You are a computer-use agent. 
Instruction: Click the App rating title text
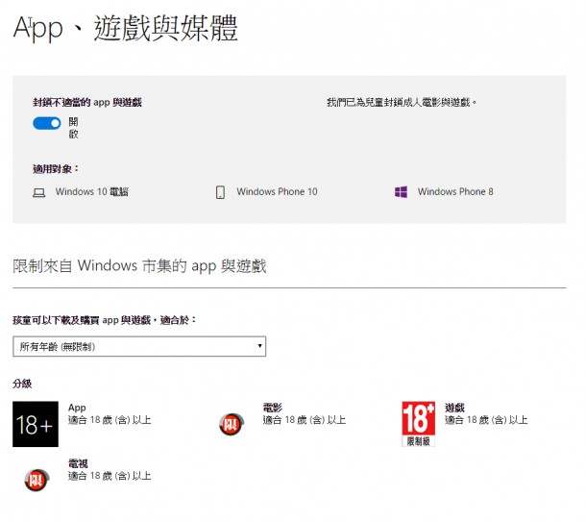(77, 408)
